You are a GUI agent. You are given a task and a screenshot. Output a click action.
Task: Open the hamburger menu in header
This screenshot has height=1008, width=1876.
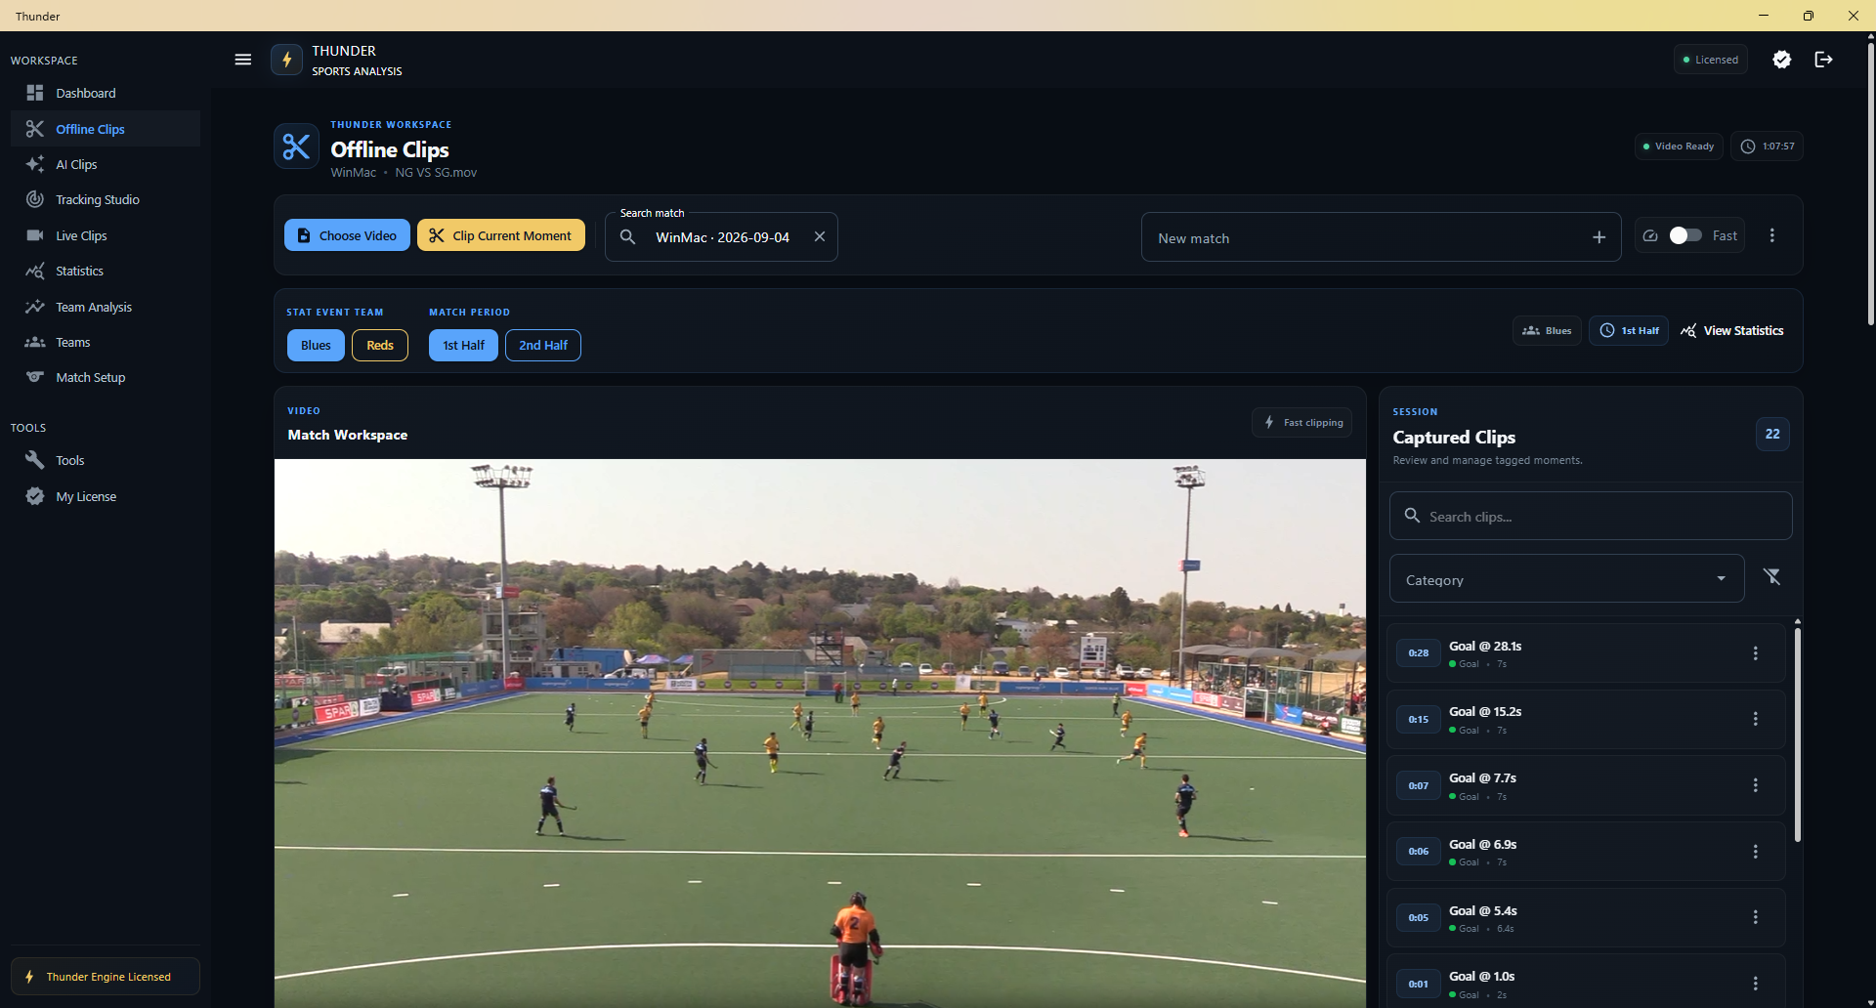point(243,60)
